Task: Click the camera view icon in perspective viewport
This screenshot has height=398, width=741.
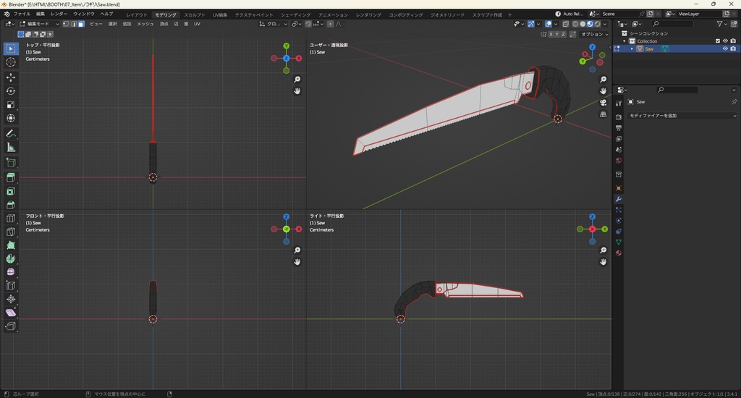Action: click(x=604, y=103)
